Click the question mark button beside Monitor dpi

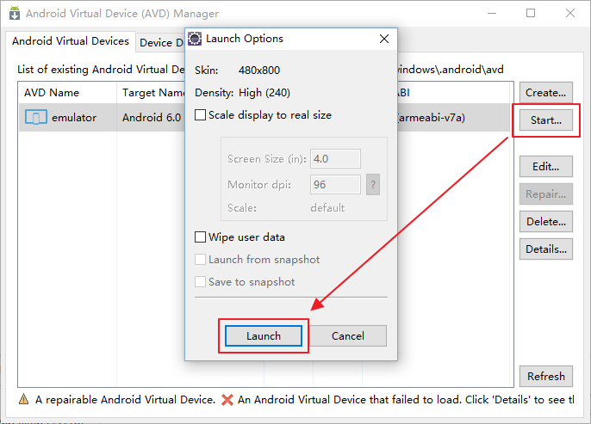point(373,184)
